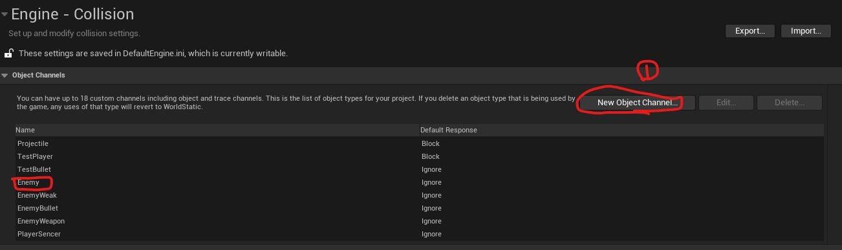This screenshot has width=842, height=250.
Task: Click Block response of Projectile row
Action: [430, 143]
